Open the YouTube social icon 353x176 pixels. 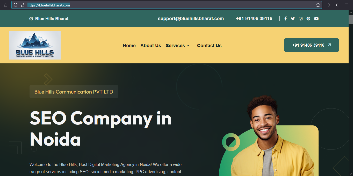point(316,19)
